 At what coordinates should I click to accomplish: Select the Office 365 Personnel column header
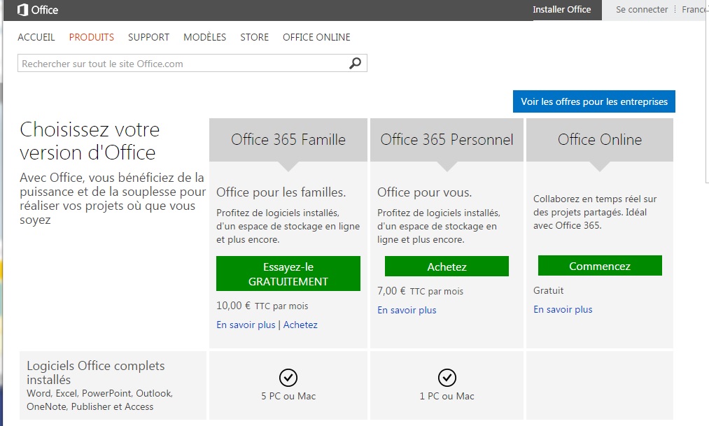[447, 140]
